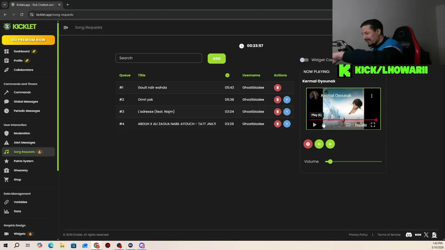Click the Moderation shield icon
Screen dimensions: 445x250
point(6,133)
